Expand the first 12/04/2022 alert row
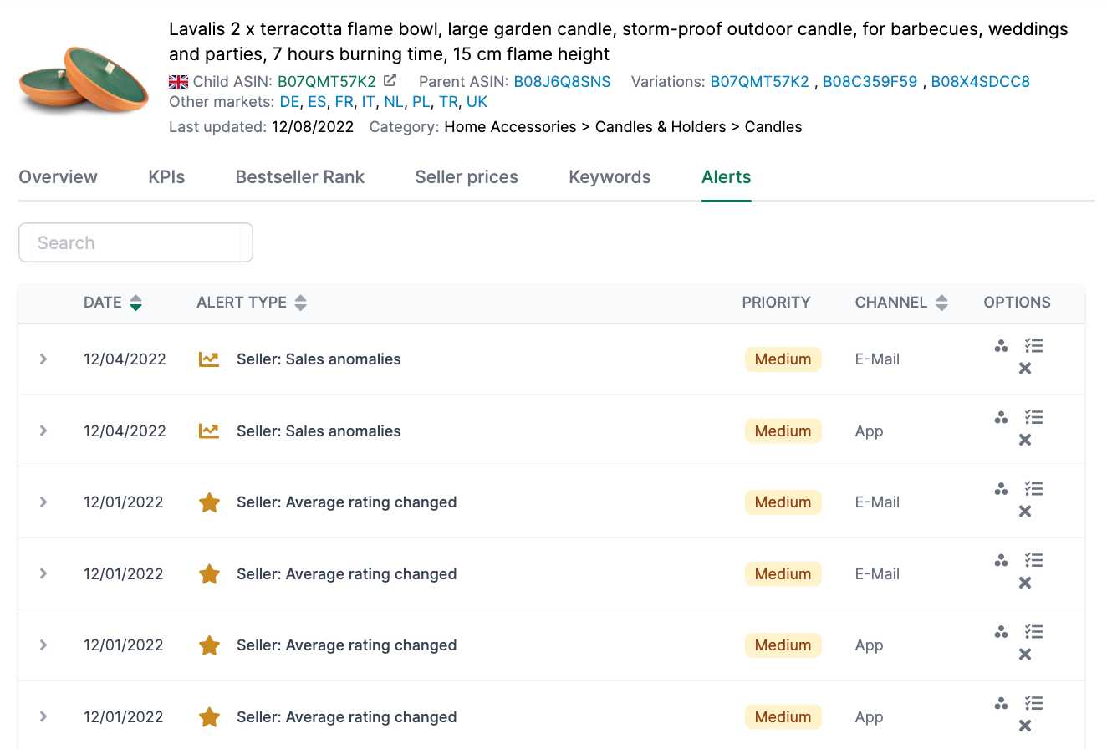This screenshot has height=749, width=1107. pos(42,359)
